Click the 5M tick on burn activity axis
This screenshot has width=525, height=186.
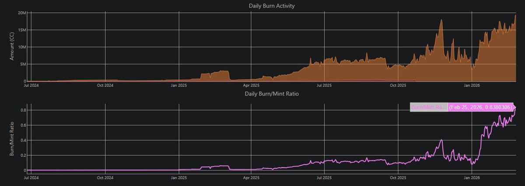click(22, 64)
